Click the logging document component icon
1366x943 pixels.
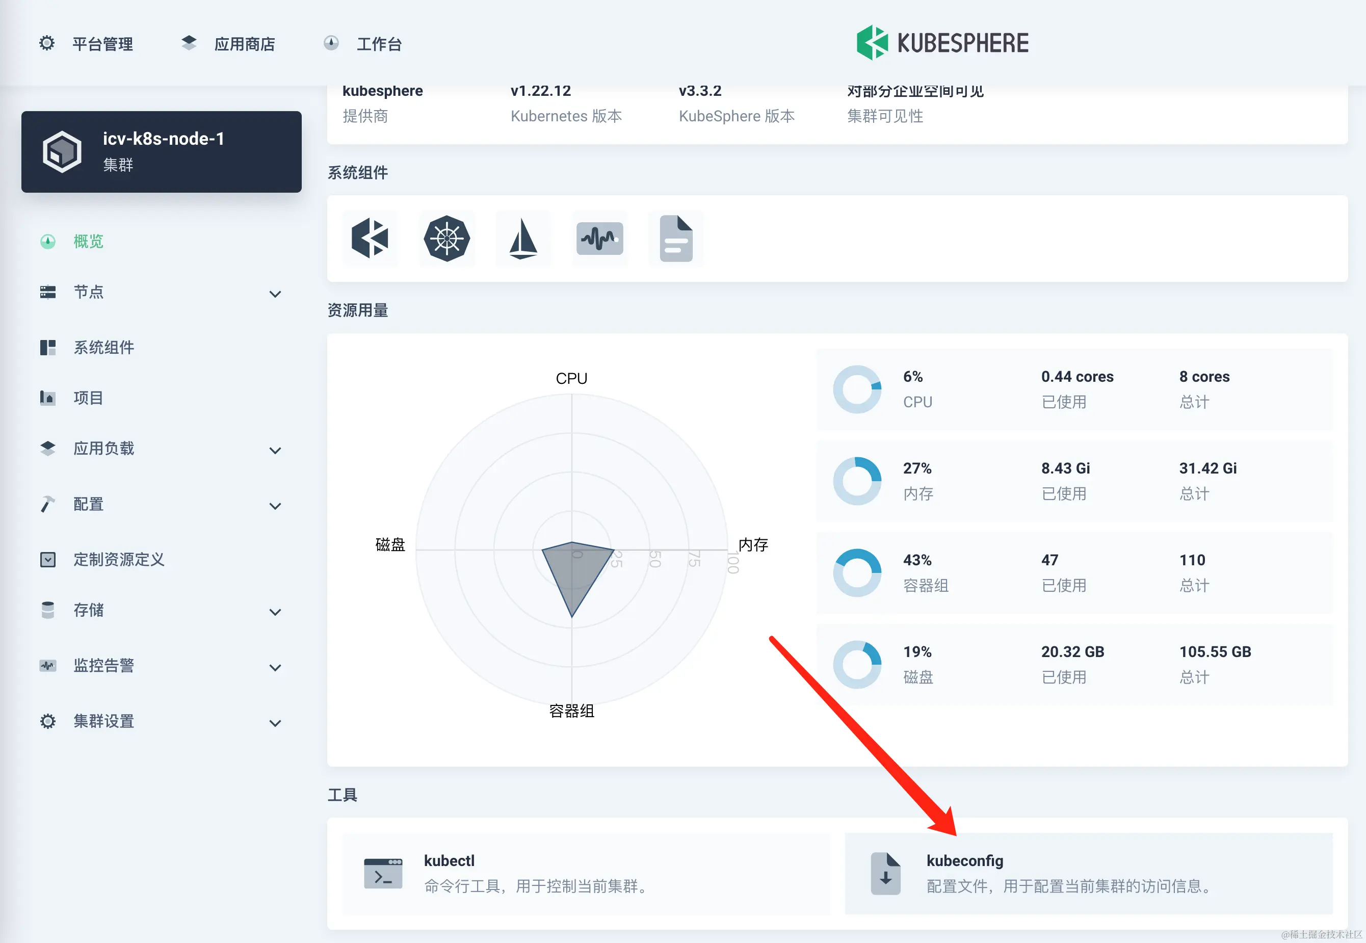[x=676, y=238]
